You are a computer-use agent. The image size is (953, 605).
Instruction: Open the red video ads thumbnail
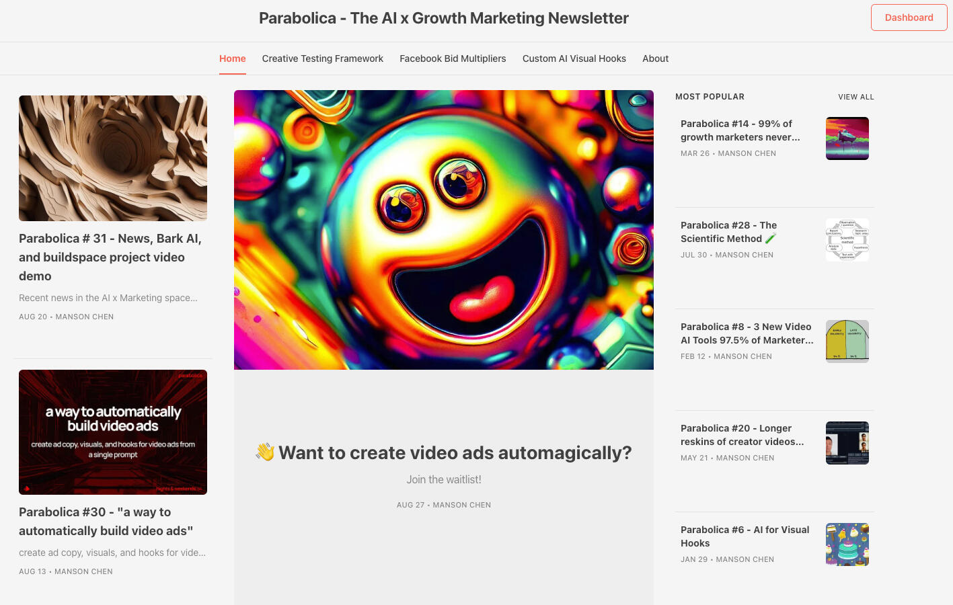pos(113,432)
